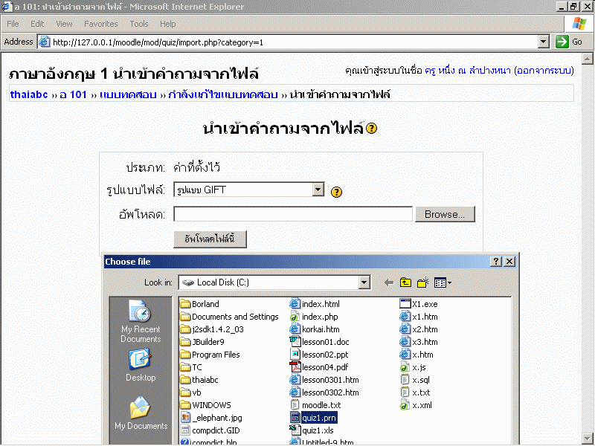Click the Browse... button
The height and width of the screenshot is (446, 595).
tap(445, 214)
